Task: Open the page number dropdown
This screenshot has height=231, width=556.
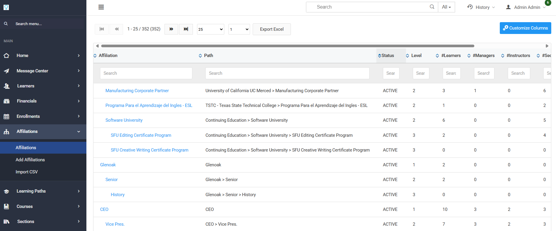Action: (x=239, y=29)
